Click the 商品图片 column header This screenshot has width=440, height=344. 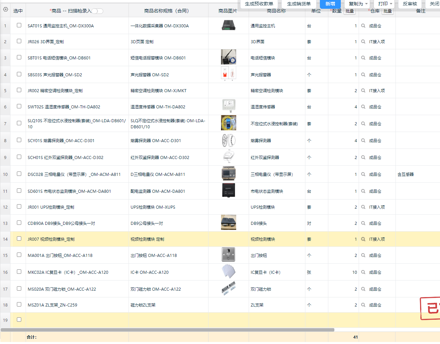228,11
